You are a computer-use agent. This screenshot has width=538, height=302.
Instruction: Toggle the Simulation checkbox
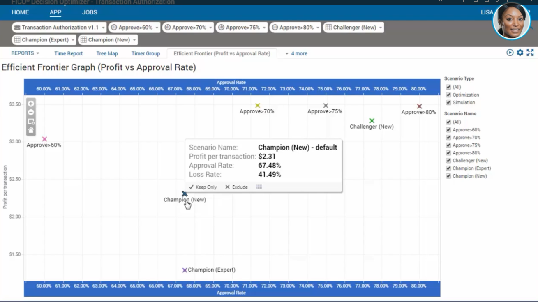(x=448, y=103)
